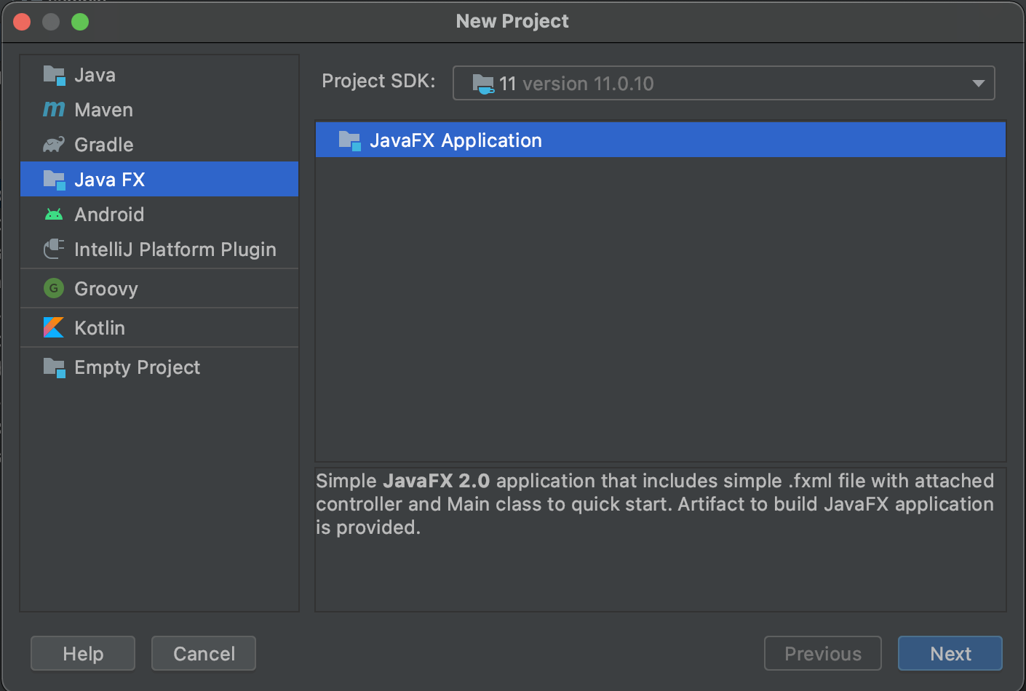
Task: Click the Java folder icon in the sidebar
Action: tap(54, 74)
